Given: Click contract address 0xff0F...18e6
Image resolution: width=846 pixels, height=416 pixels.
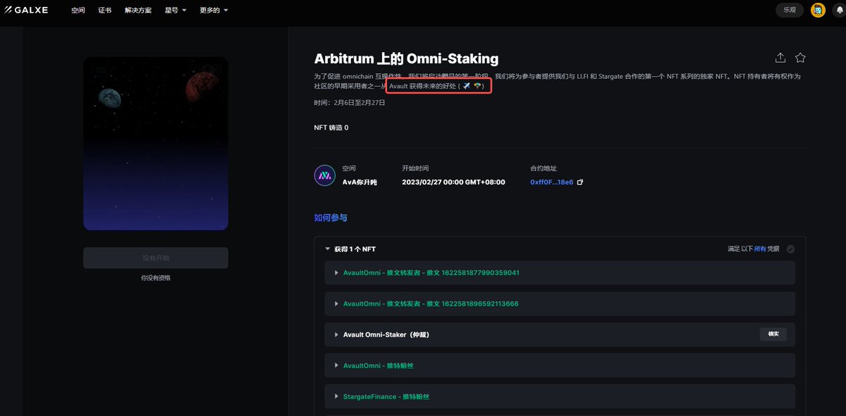Looking at the screenshot, I should pos(551,182).
